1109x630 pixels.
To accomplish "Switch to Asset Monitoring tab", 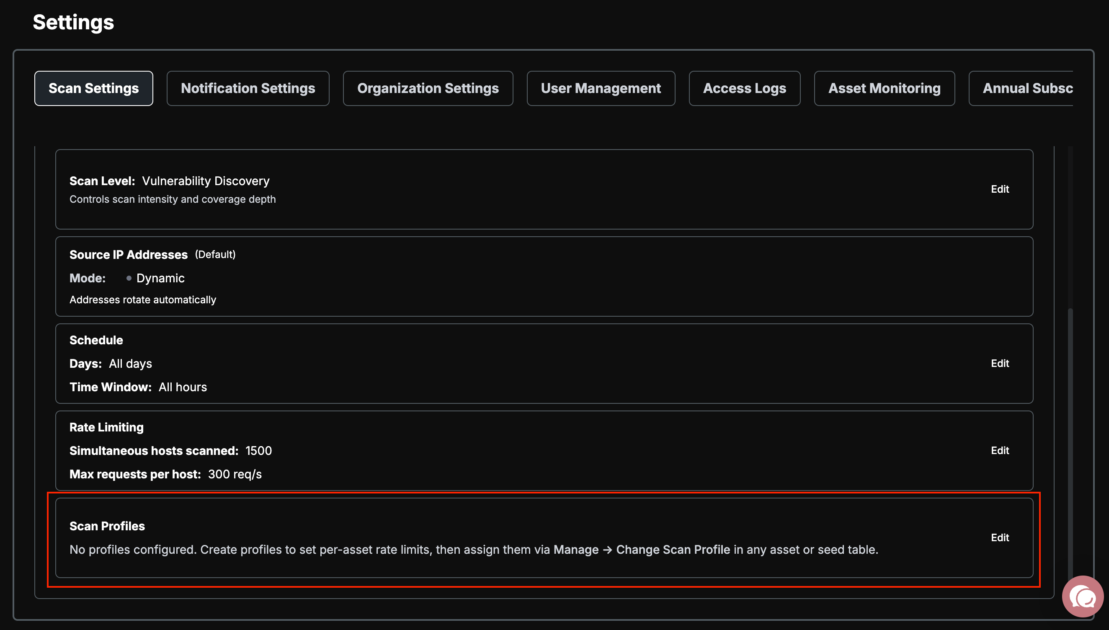I will click(884, 88).
